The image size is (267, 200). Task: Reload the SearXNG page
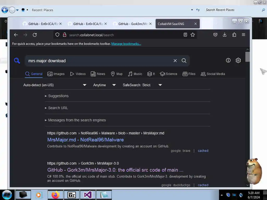click(x=35, y=35)
